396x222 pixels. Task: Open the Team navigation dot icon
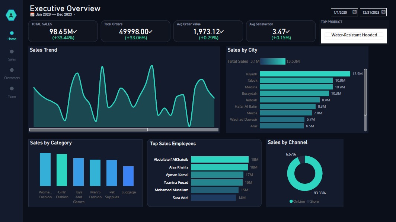point(12,89)
